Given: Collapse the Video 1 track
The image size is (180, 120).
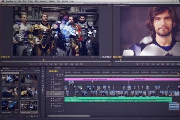Looking at the screenshot, I should (57, 92).
